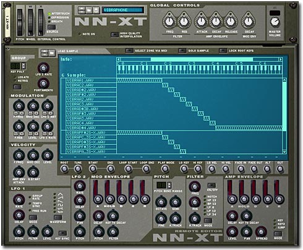303x250 pixels.
Task: Select sample VIBRAA1.WAV
Action: [x=91, y=80]
